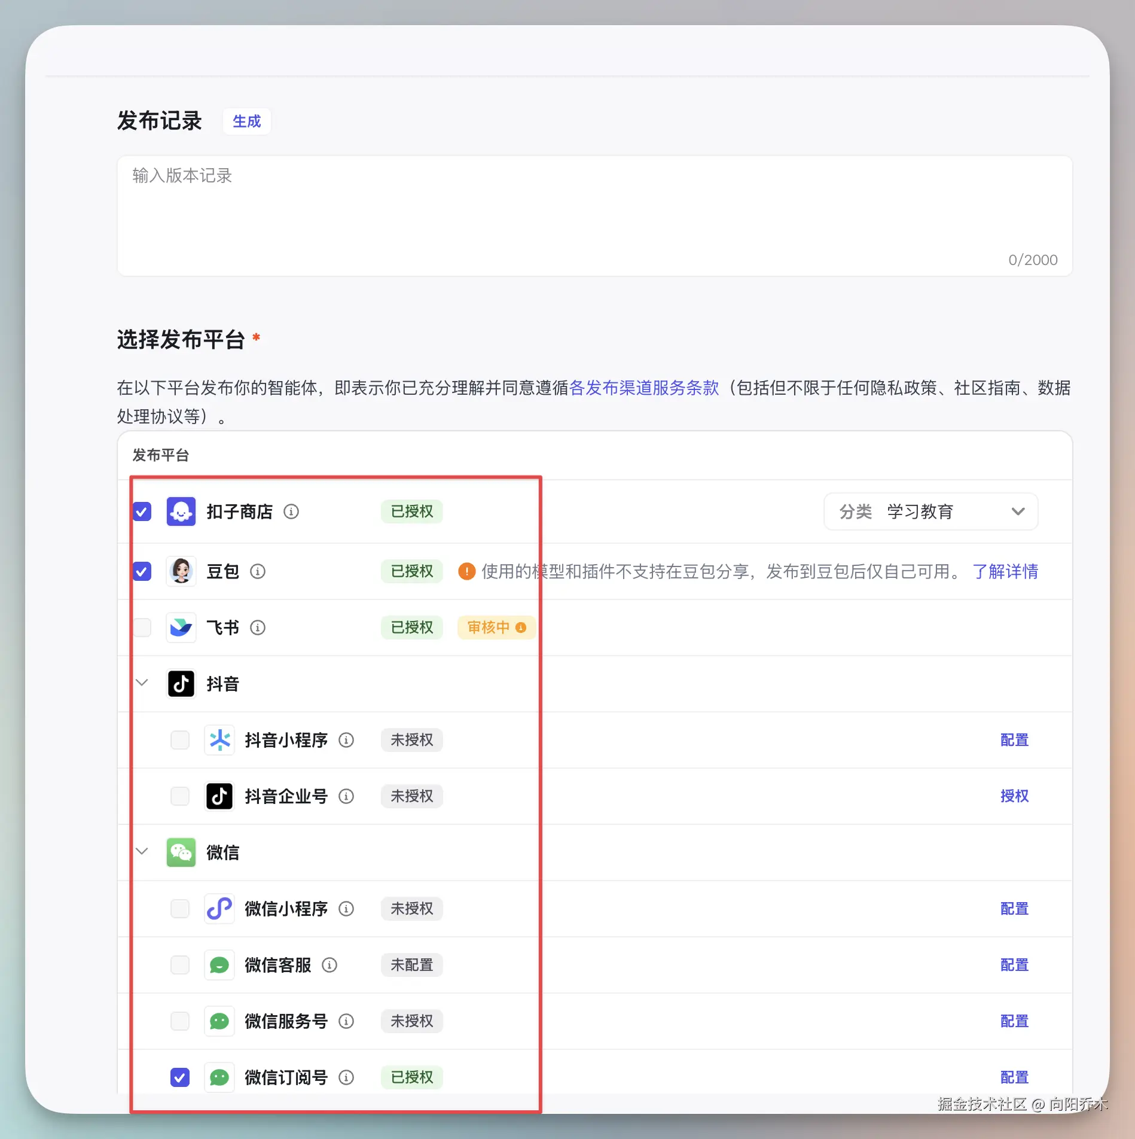Click the 微信服务号 icon
Viewport: 1135px width, 1139px height.
pyautogui.click(x=219, y=1021)
